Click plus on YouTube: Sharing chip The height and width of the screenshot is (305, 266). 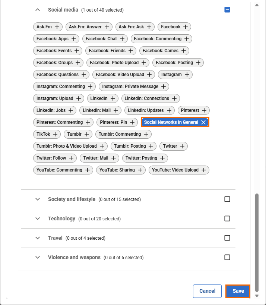coord(140,170)
